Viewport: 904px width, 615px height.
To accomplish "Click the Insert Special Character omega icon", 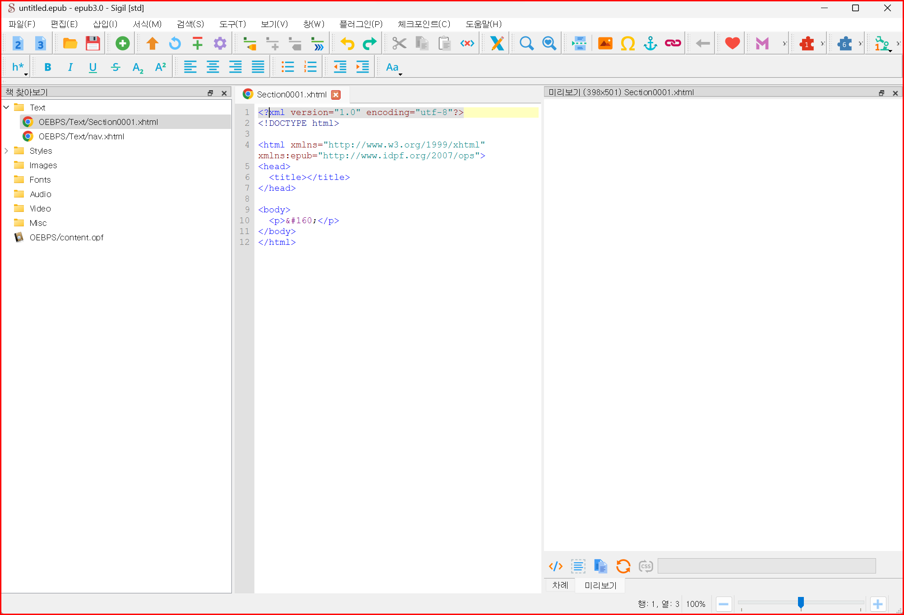I will pyautogui.click(x=627, y=43).
